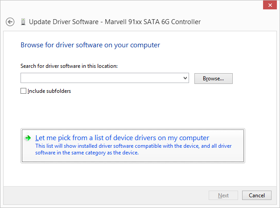Image resolution: width=280 pixels, height=208 pixels.
Task: Cancel the driver update wizard
Action: coord(257,196)
